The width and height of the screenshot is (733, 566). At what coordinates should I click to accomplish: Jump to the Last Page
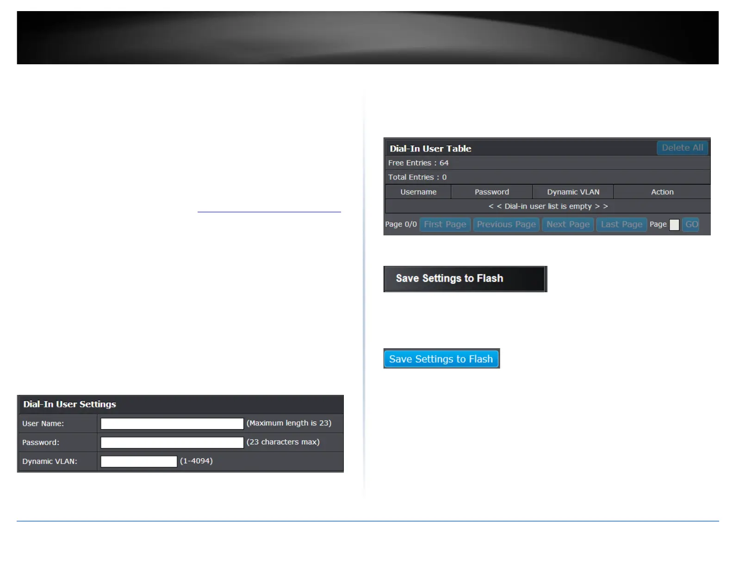pos(621,225)
